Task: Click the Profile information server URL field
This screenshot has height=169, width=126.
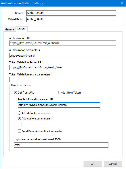Action: coord(59,105)
